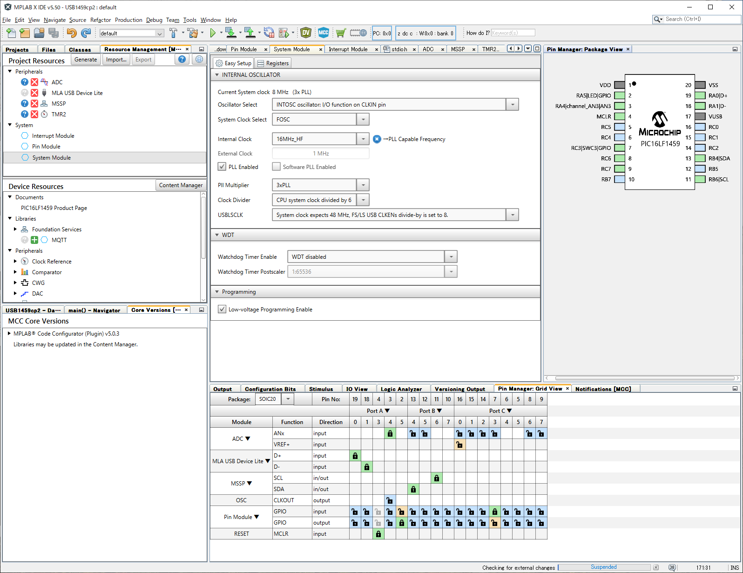Screen dimensions: 743x573
Task: Click the Device Resources vertical scrollbar
Action: (203, 228)
